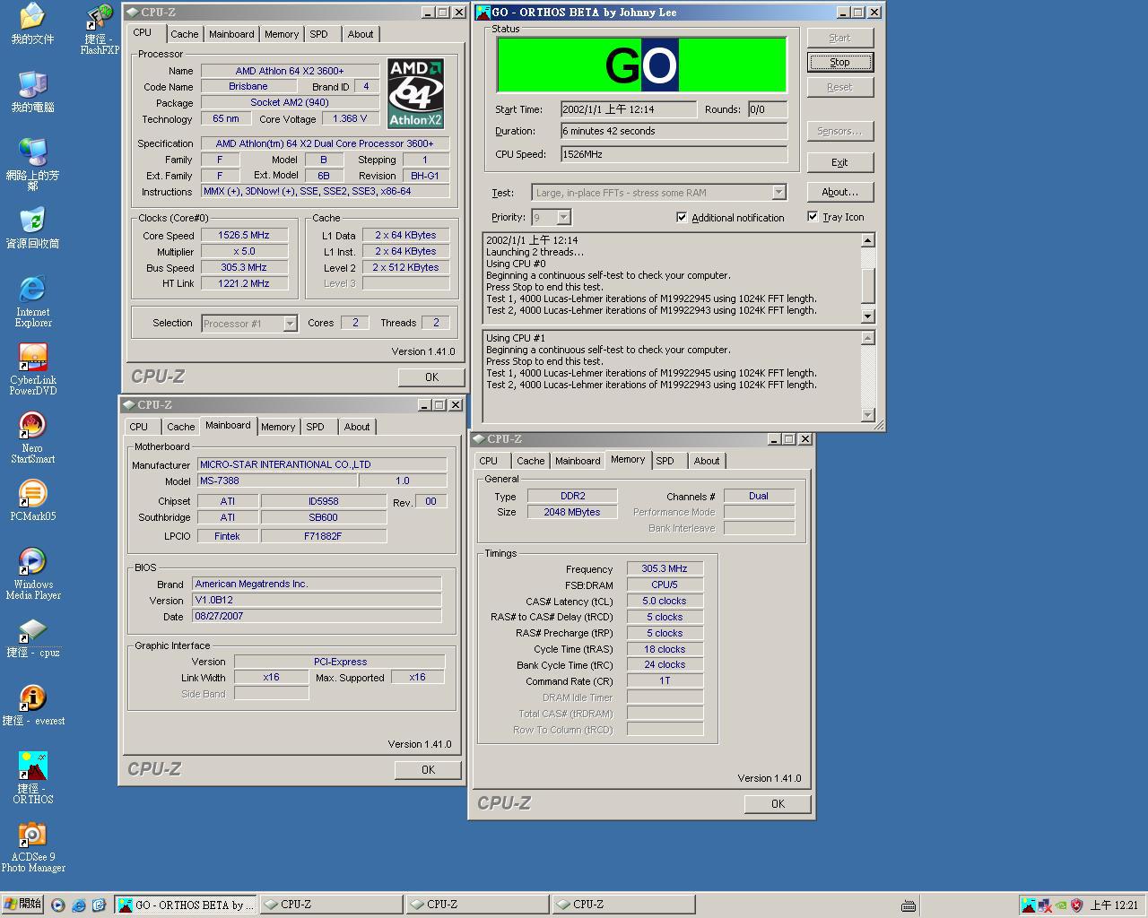
Task: Launch Nero StartSmart from the desktop
Action: [x=32, y=437]
